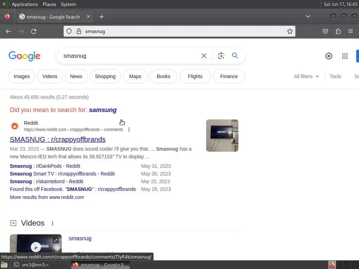Search by image with the Lens camera icon
Screen dimensions: 359x269
click(x=221, y=56)
